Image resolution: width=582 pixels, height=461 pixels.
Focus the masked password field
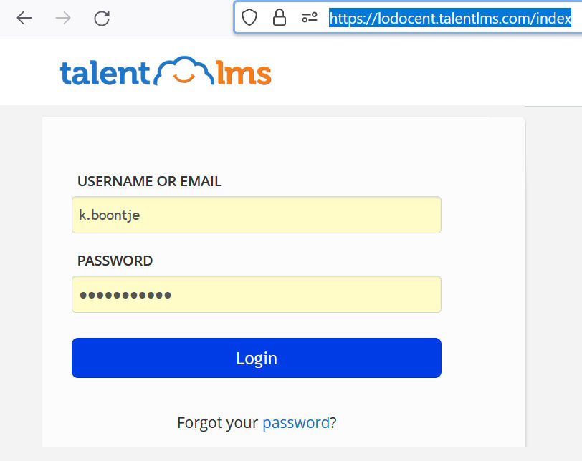[256, 294]
